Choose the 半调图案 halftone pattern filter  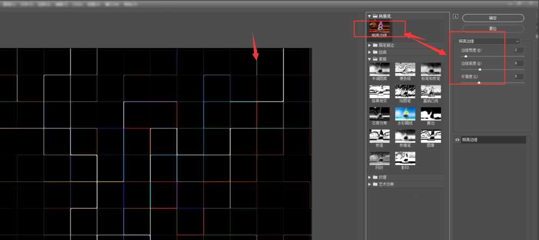point(379,68)
